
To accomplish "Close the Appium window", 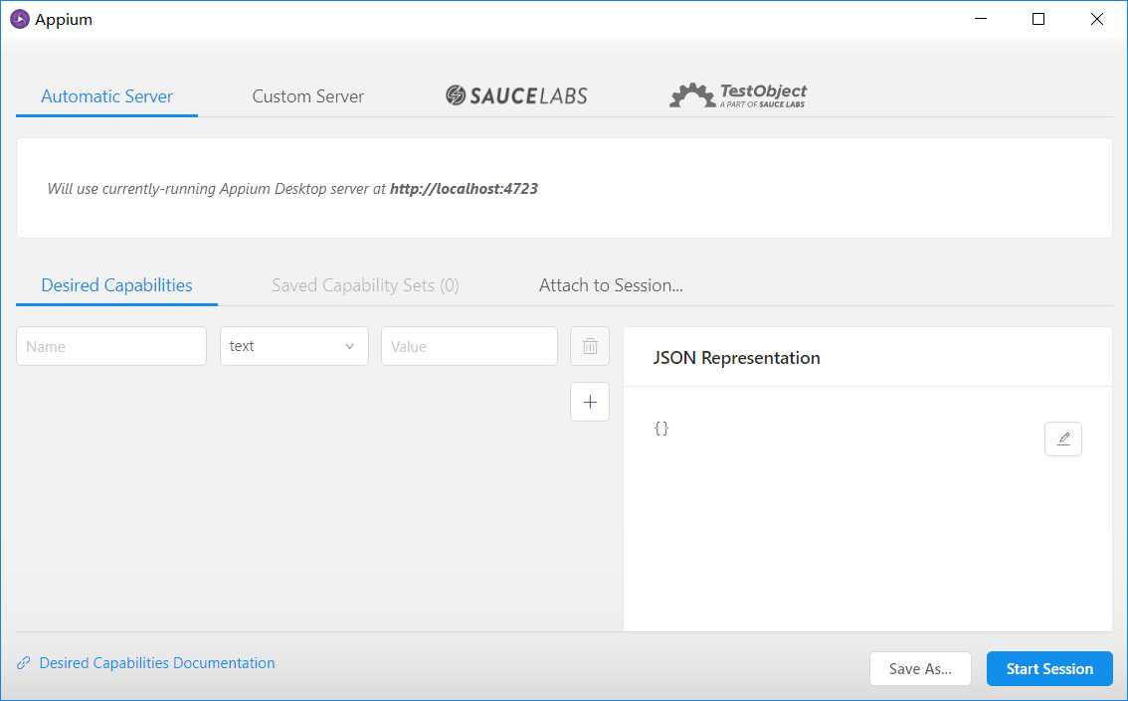I will (x=1096, y=20).
